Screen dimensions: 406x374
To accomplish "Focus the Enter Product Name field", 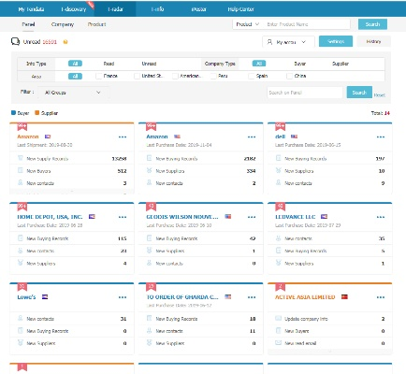I will [307, 24].
